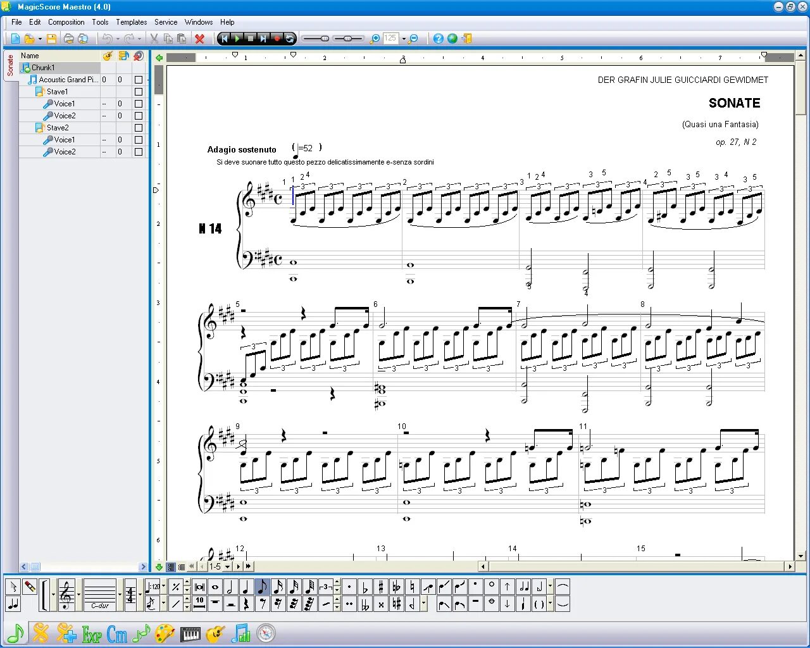Viewport: 810px width, 648px height.
Task: Apply the flat accidental
Action: 364,587
